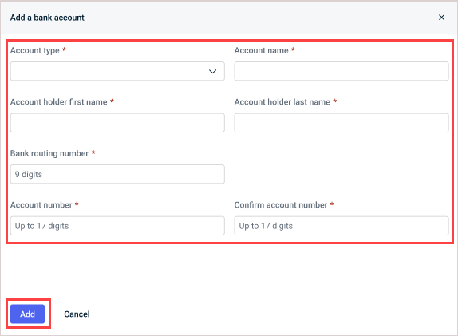
Task: Click the red asterisk beside Bank routing number
Action: coord(93,152)
